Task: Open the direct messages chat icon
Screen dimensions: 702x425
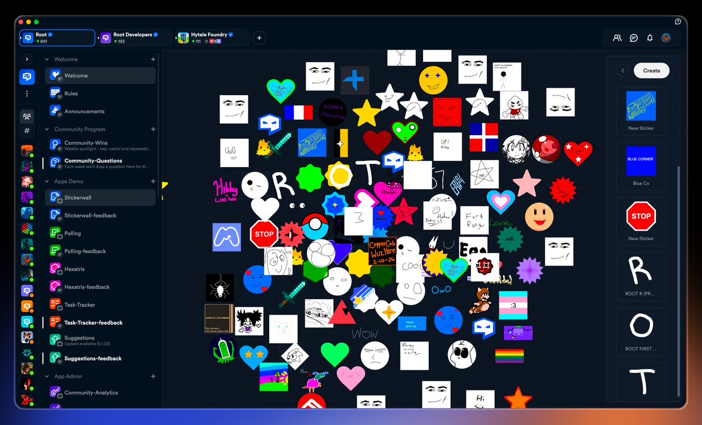Action: pyautogui.click(x=633, y=37)
